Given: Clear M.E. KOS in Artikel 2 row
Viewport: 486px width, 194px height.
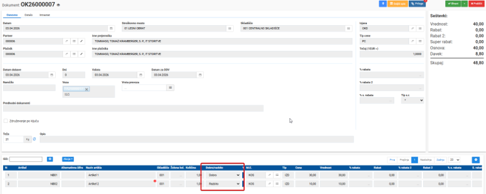Looking at the screenshot, I should click(x=269, y=183).
